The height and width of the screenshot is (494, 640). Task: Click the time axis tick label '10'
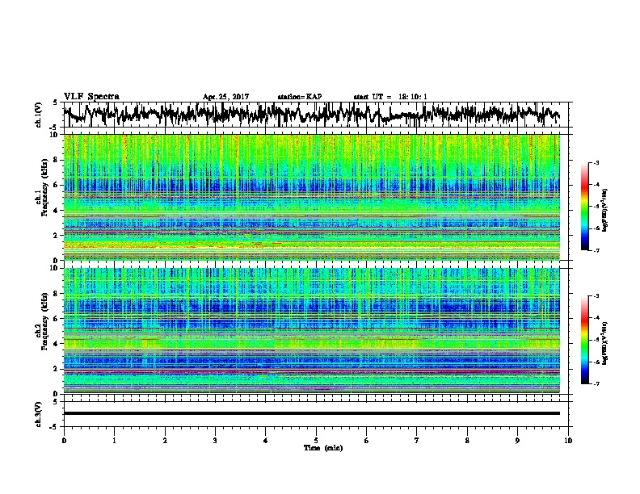tap(568, 441)
